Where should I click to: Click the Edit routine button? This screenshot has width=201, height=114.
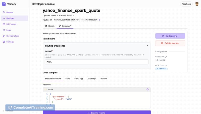[x=170, y=36]
